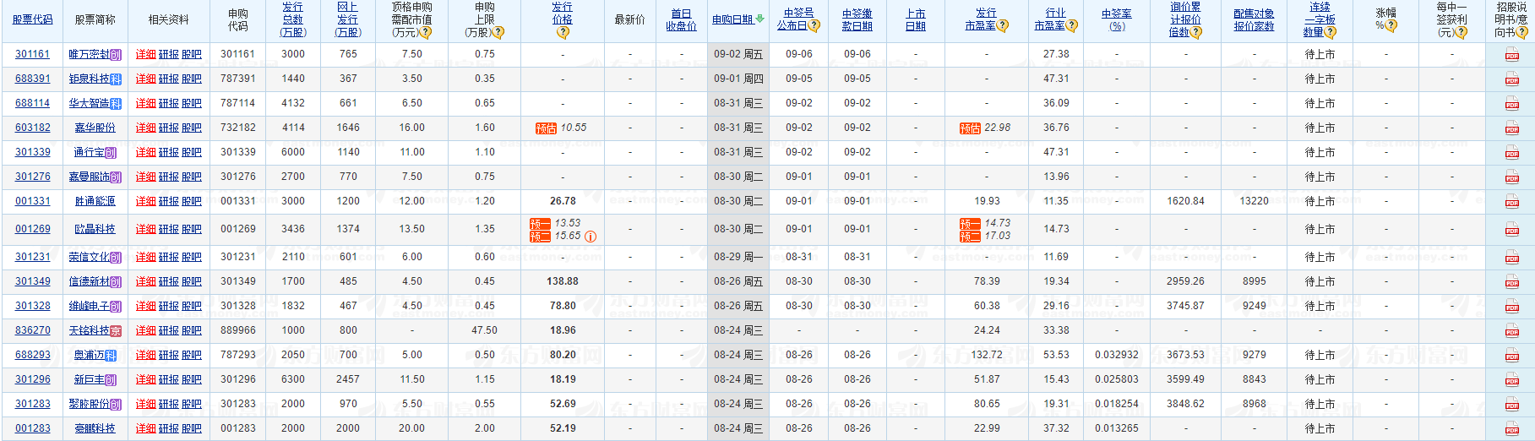Open the PDF prospectus for 301276 嘉曼服饰
This screenshot has width=1535, height=441.
point(1511,177)
